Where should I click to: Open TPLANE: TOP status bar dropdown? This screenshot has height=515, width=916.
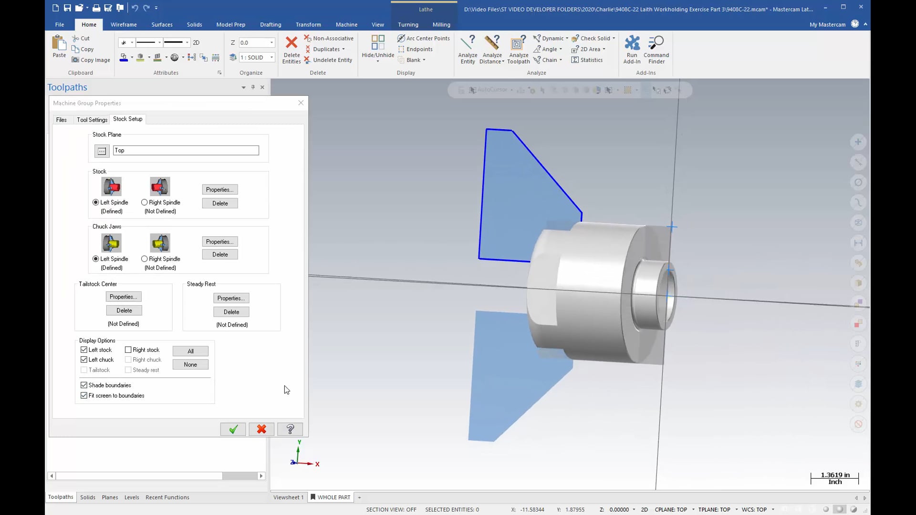click(x=736, y=509)
